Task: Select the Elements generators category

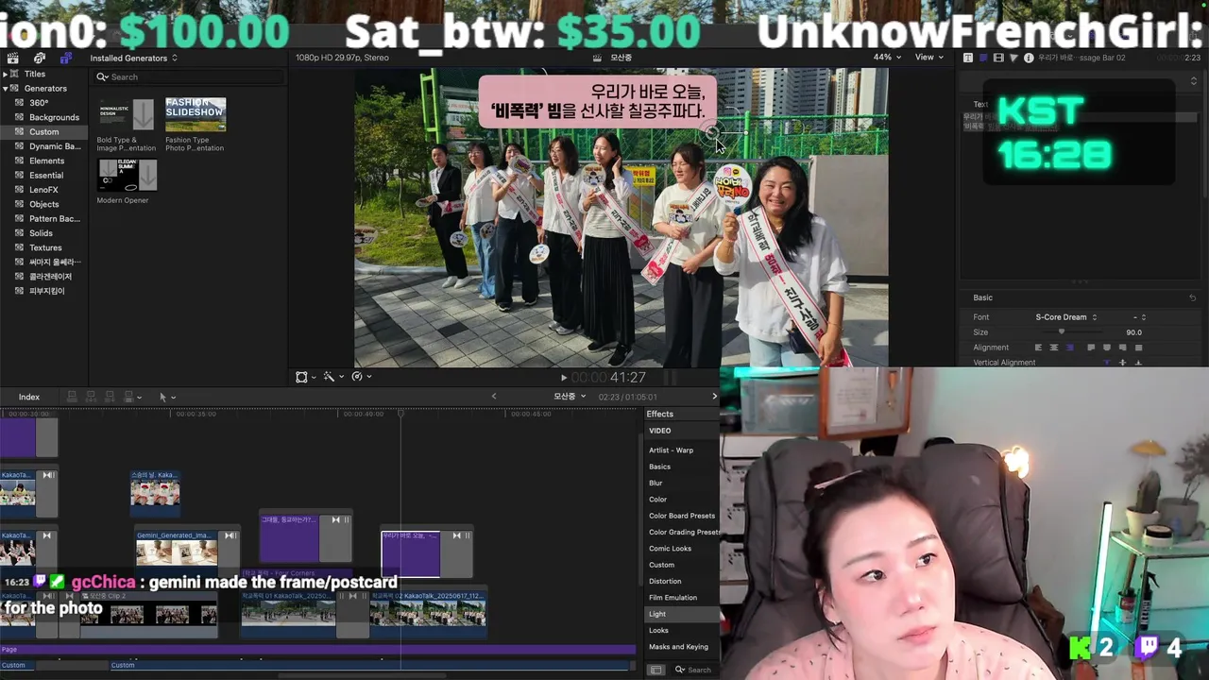Action: (x=46, y=161)
